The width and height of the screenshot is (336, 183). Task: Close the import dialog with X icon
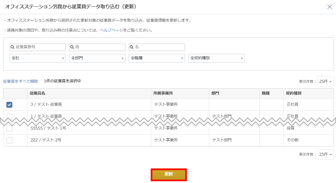[x=329, y=7]
